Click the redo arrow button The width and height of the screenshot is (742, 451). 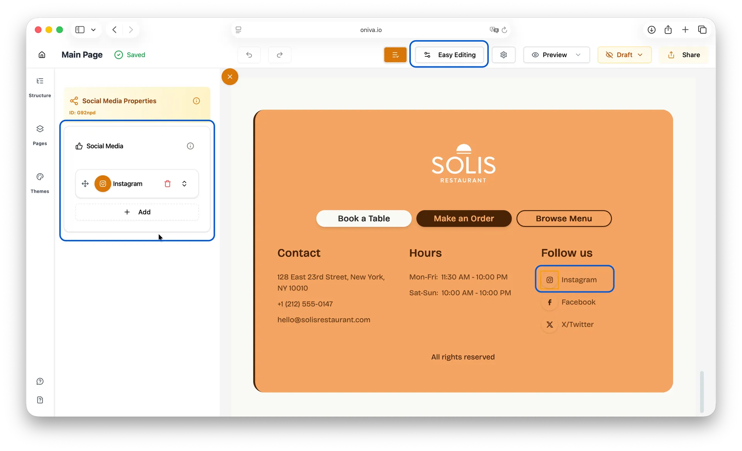click(279, 55)
